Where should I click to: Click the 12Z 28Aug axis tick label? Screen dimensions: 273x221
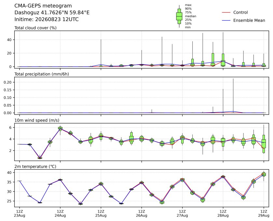(223, 214)
